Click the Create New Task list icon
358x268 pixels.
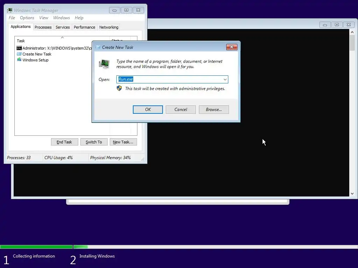[x=19, y=54]
